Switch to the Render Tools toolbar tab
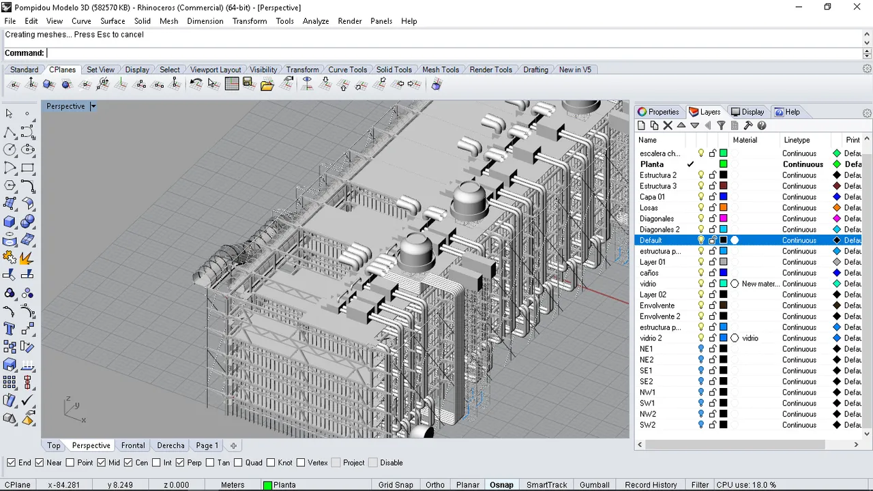The image size is (873, 491). coord(490,70)
